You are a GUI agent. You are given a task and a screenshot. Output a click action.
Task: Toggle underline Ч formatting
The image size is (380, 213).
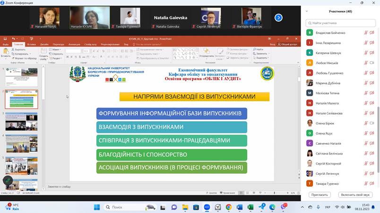[x=76, y=57]
